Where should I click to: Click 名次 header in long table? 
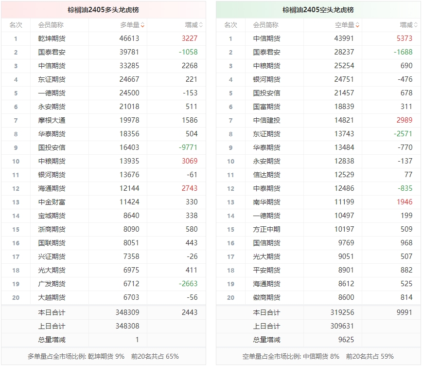click(x=16, y=25)
